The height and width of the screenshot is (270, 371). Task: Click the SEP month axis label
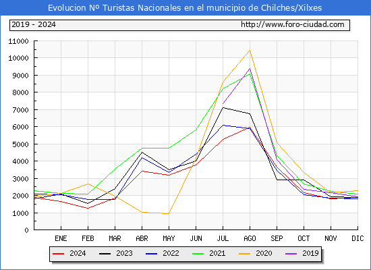tap(277, 238)
